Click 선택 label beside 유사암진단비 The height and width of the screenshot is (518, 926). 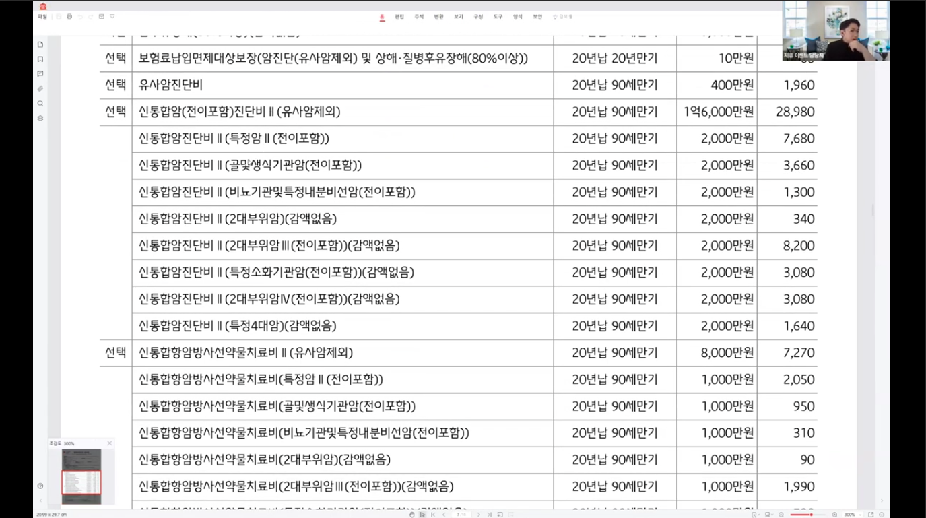pyautogui.click(x=116, y=85)
